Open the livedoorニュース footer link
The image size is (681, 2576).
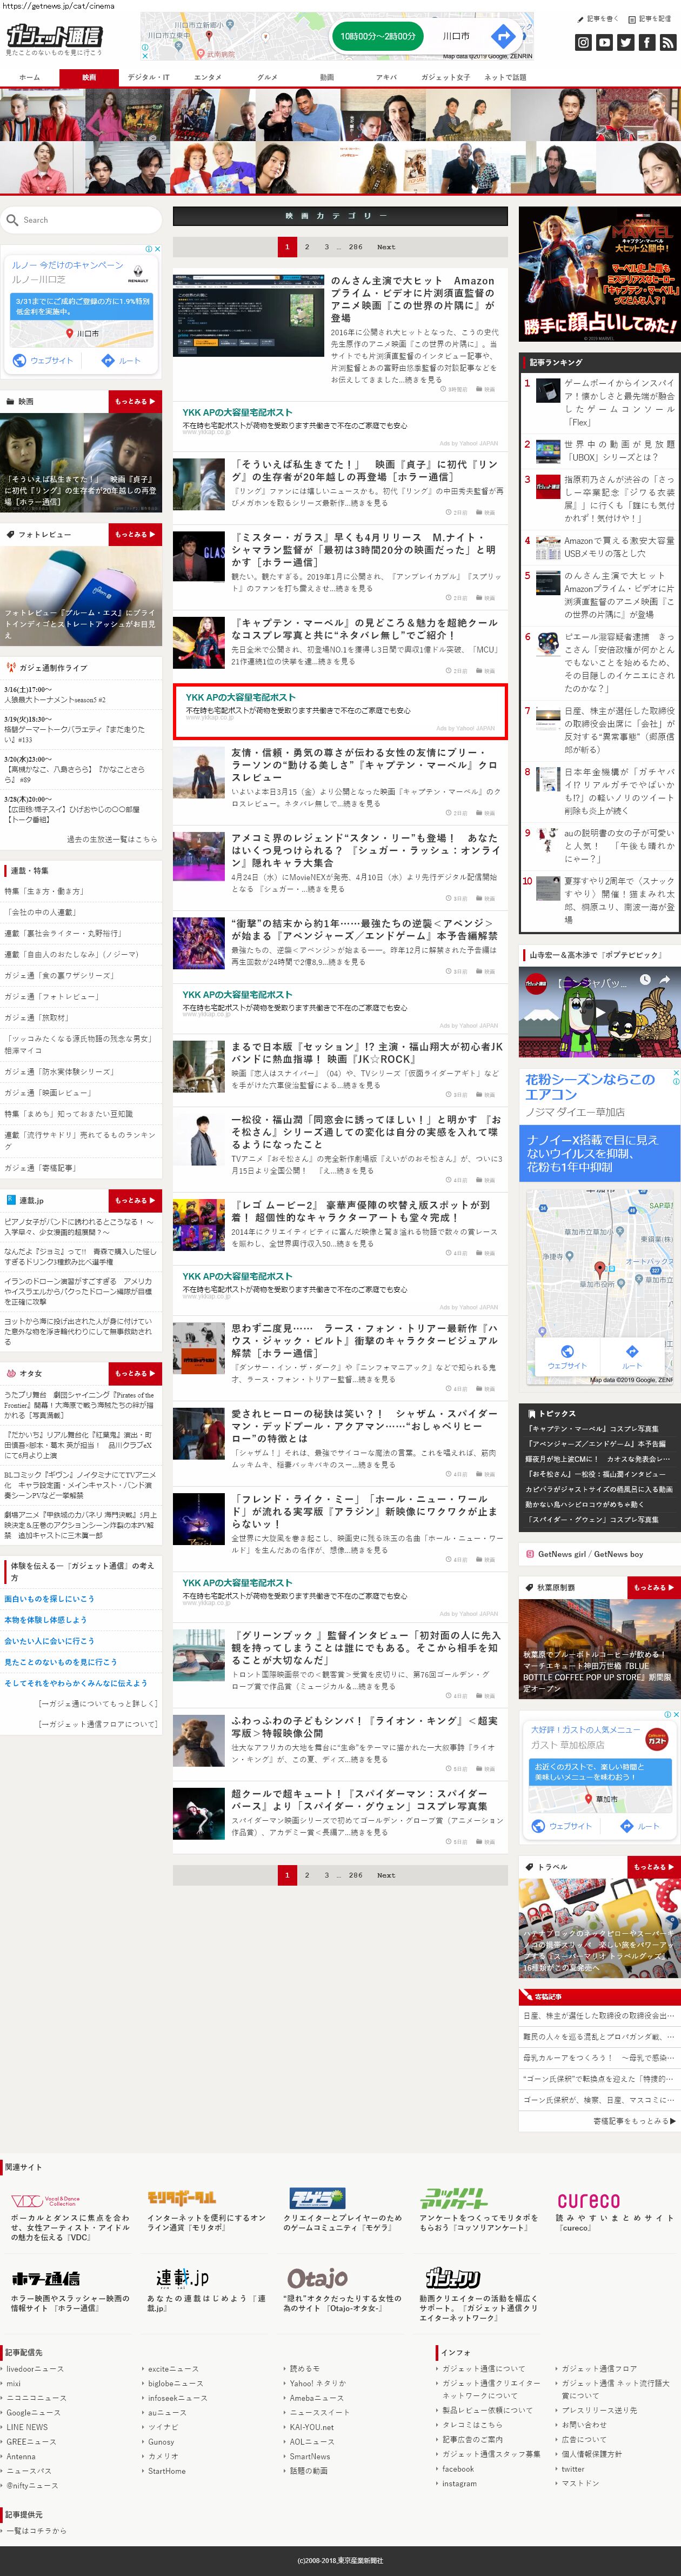(34, 2368)
